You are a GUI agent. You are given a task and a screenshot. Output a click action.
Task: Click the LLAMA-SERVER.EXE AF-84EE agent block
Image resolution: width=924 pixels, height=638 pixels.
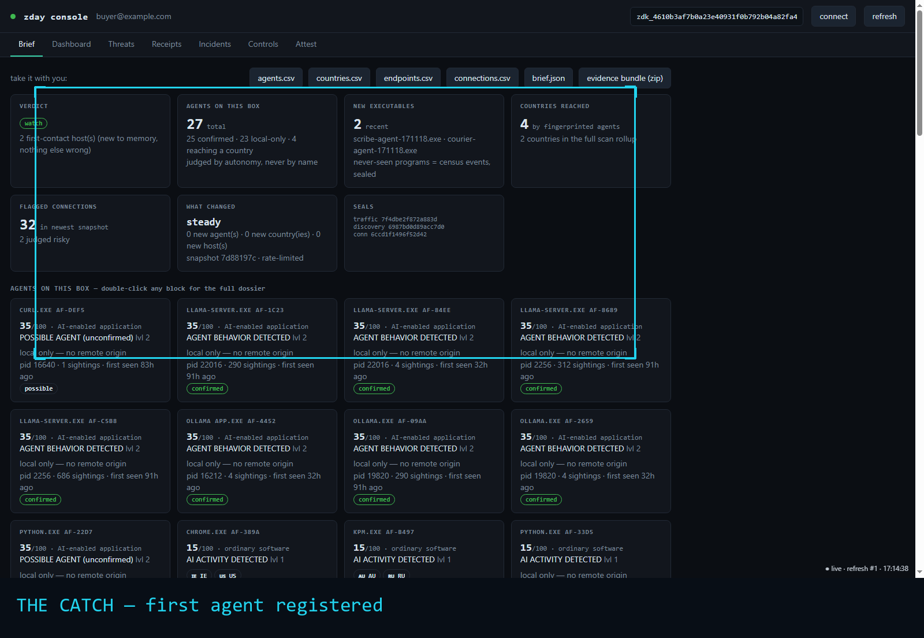click(424, 350)
